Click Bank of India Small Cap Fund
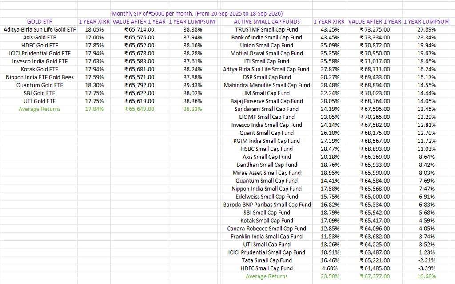 (x=267, y=37)
